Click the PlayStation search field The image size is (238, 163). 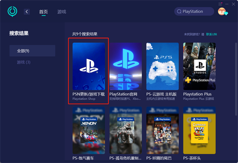click(194, 11)
